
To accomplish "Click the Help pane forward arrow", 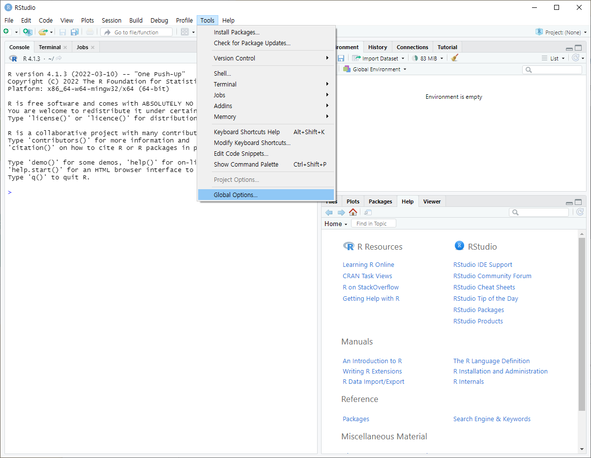I will click(x=341, y=212).
